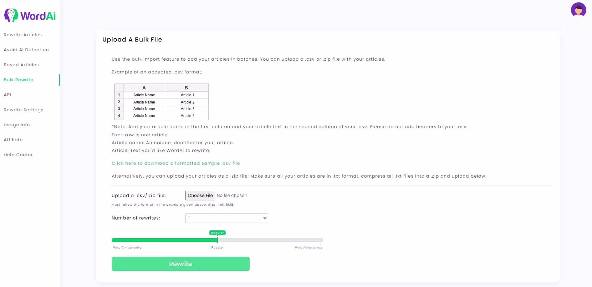Go to Avoid AI Detection
This screenshot has height=287, width=592.
26,50
